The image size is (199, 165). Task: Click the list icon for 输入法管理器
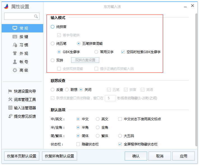coord(10,108)
